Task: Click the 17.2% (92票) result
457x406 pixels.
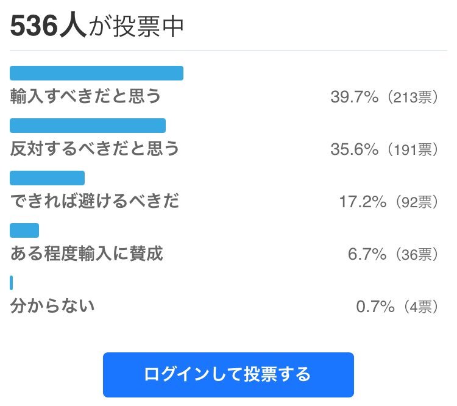Action: click(x=388, y=201)
